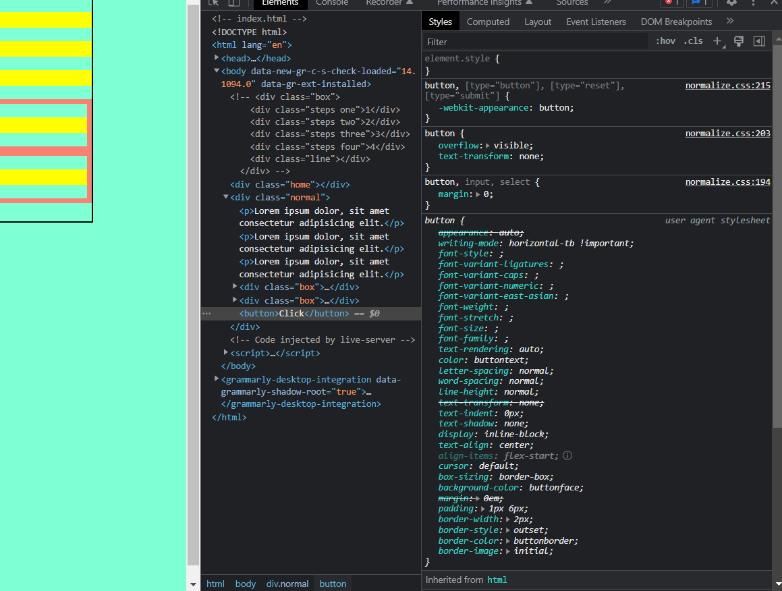Click the cursor default value

coord(497,466)
